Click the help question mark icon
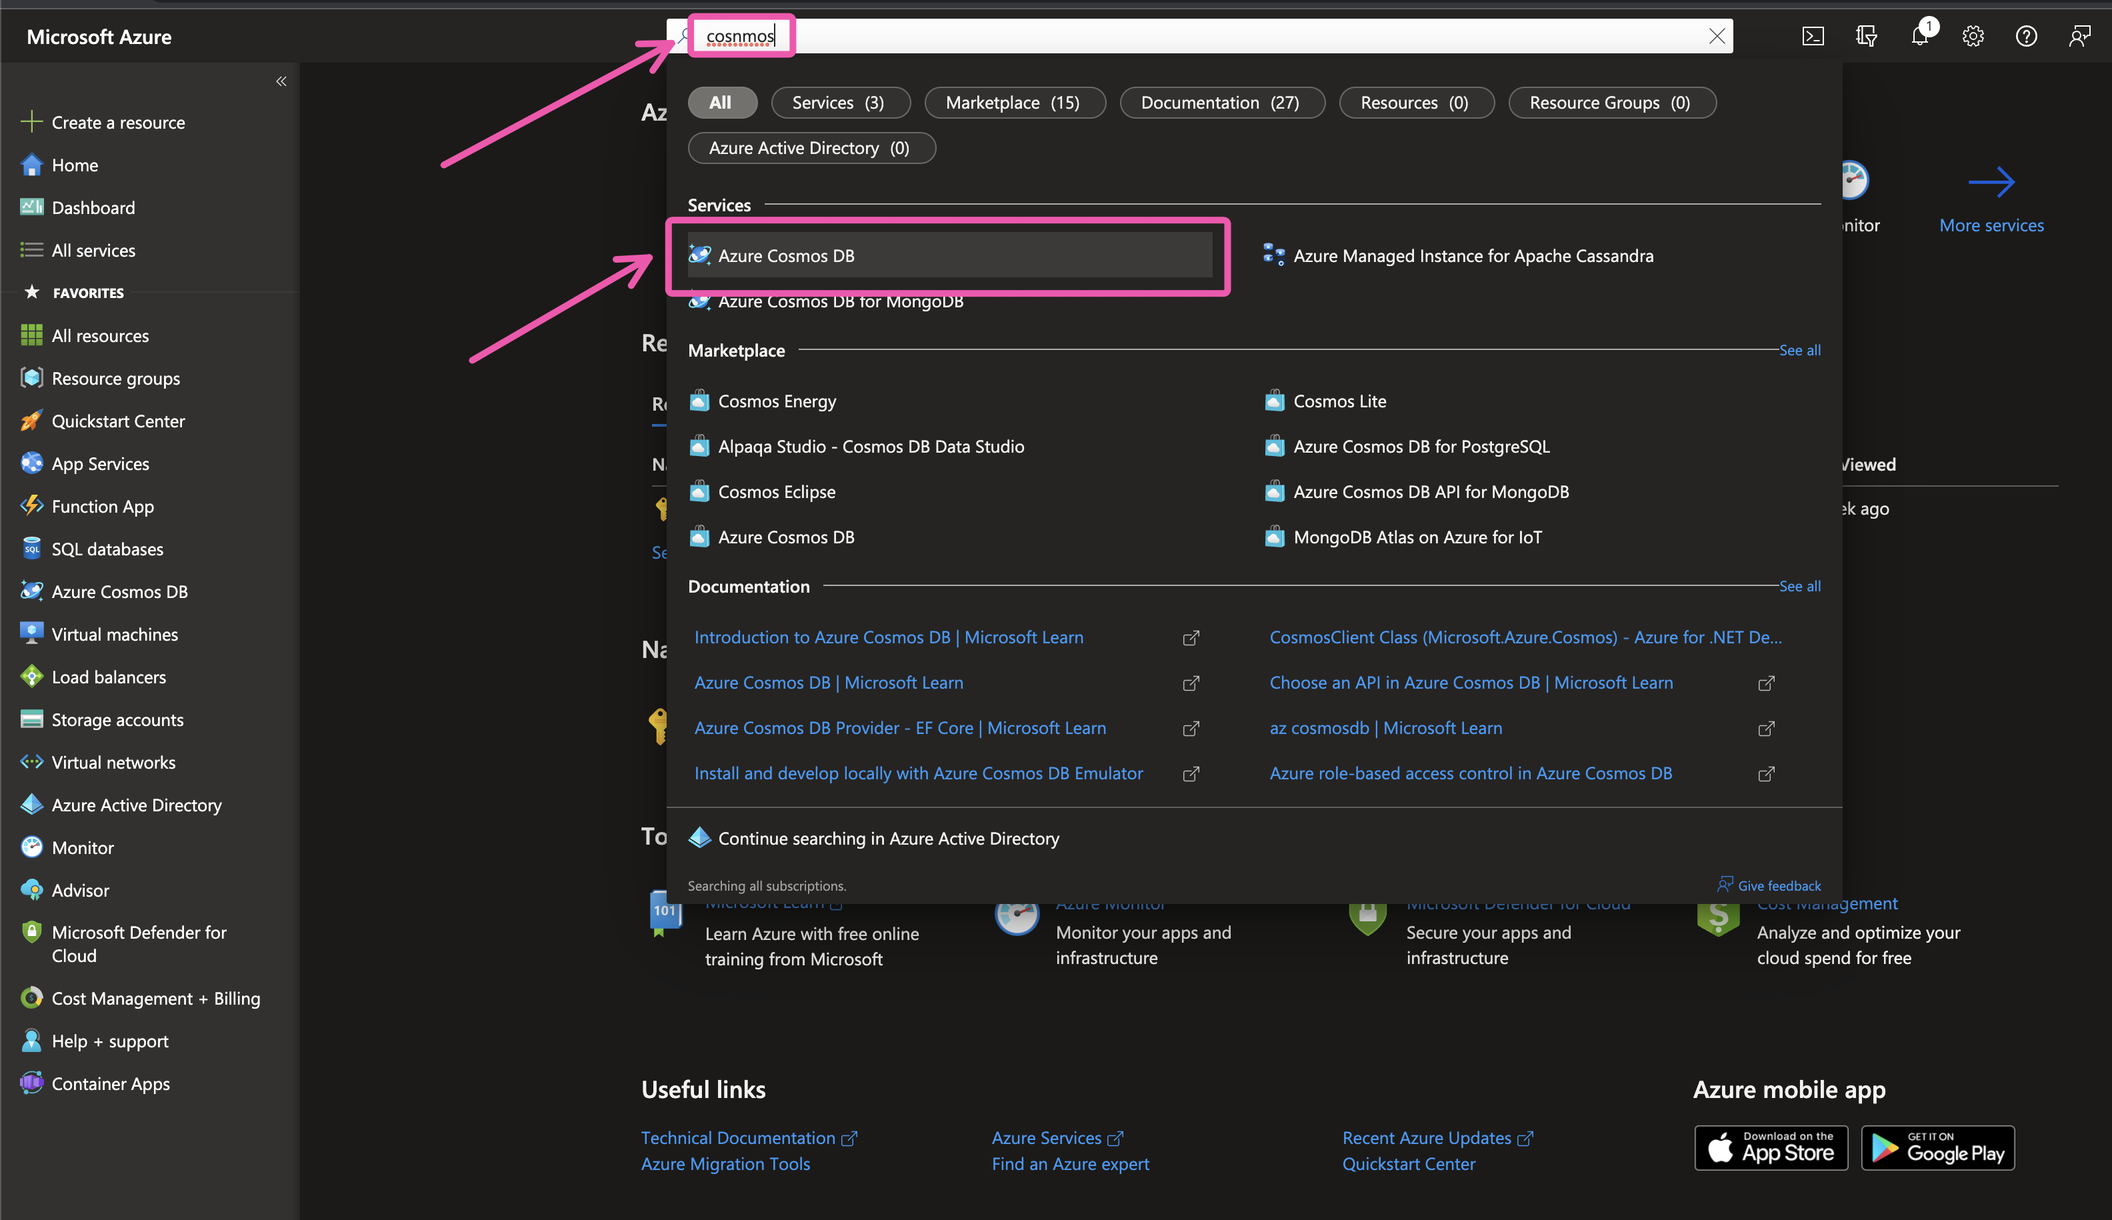 2026,36
